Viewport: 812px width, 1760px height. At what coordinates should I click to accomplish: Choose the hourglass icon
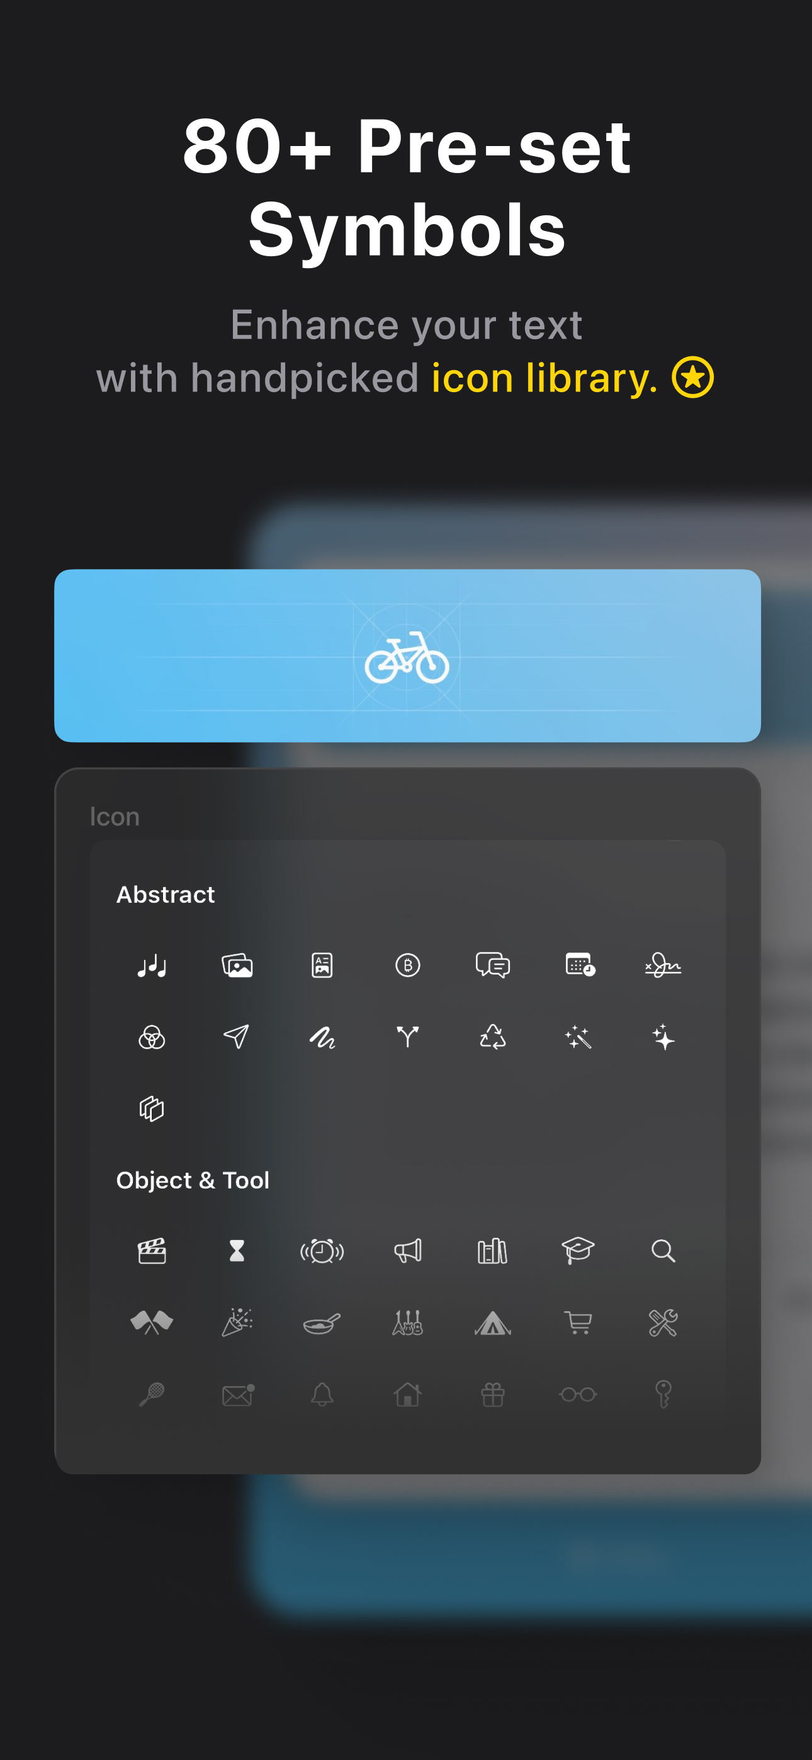[237, 1251]
